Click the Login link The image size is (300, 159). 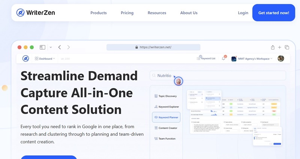tap(243, 13)
